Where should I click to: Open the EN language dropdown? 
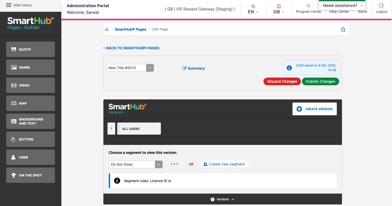click(x=253, y=12)
